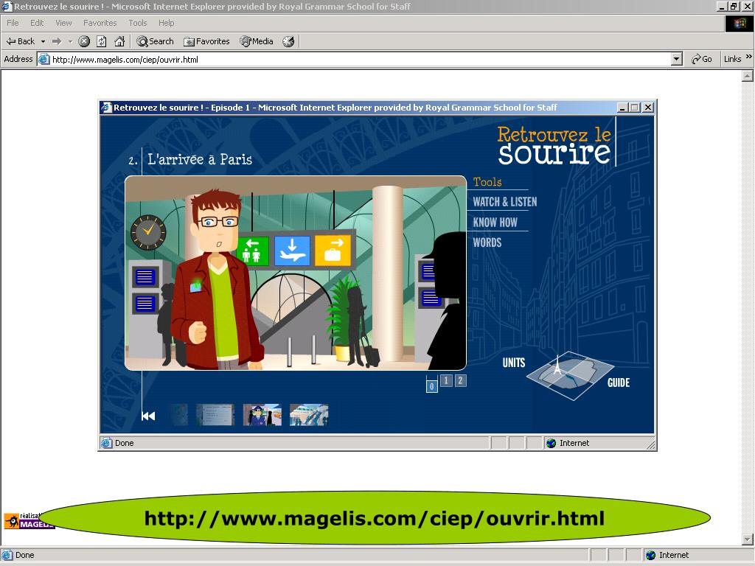Open the Help menu
The width and height of the screenshot is (755, 566).
click(x=166, y=23)
